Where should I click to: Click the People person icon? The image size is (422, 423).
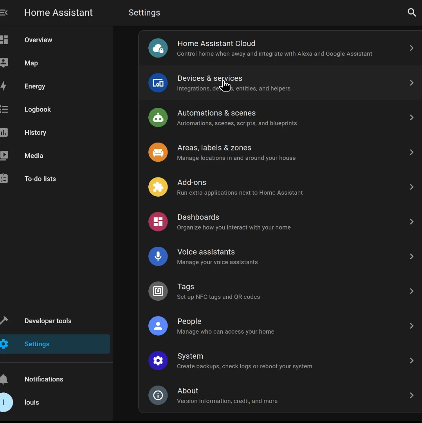[158, 326]
